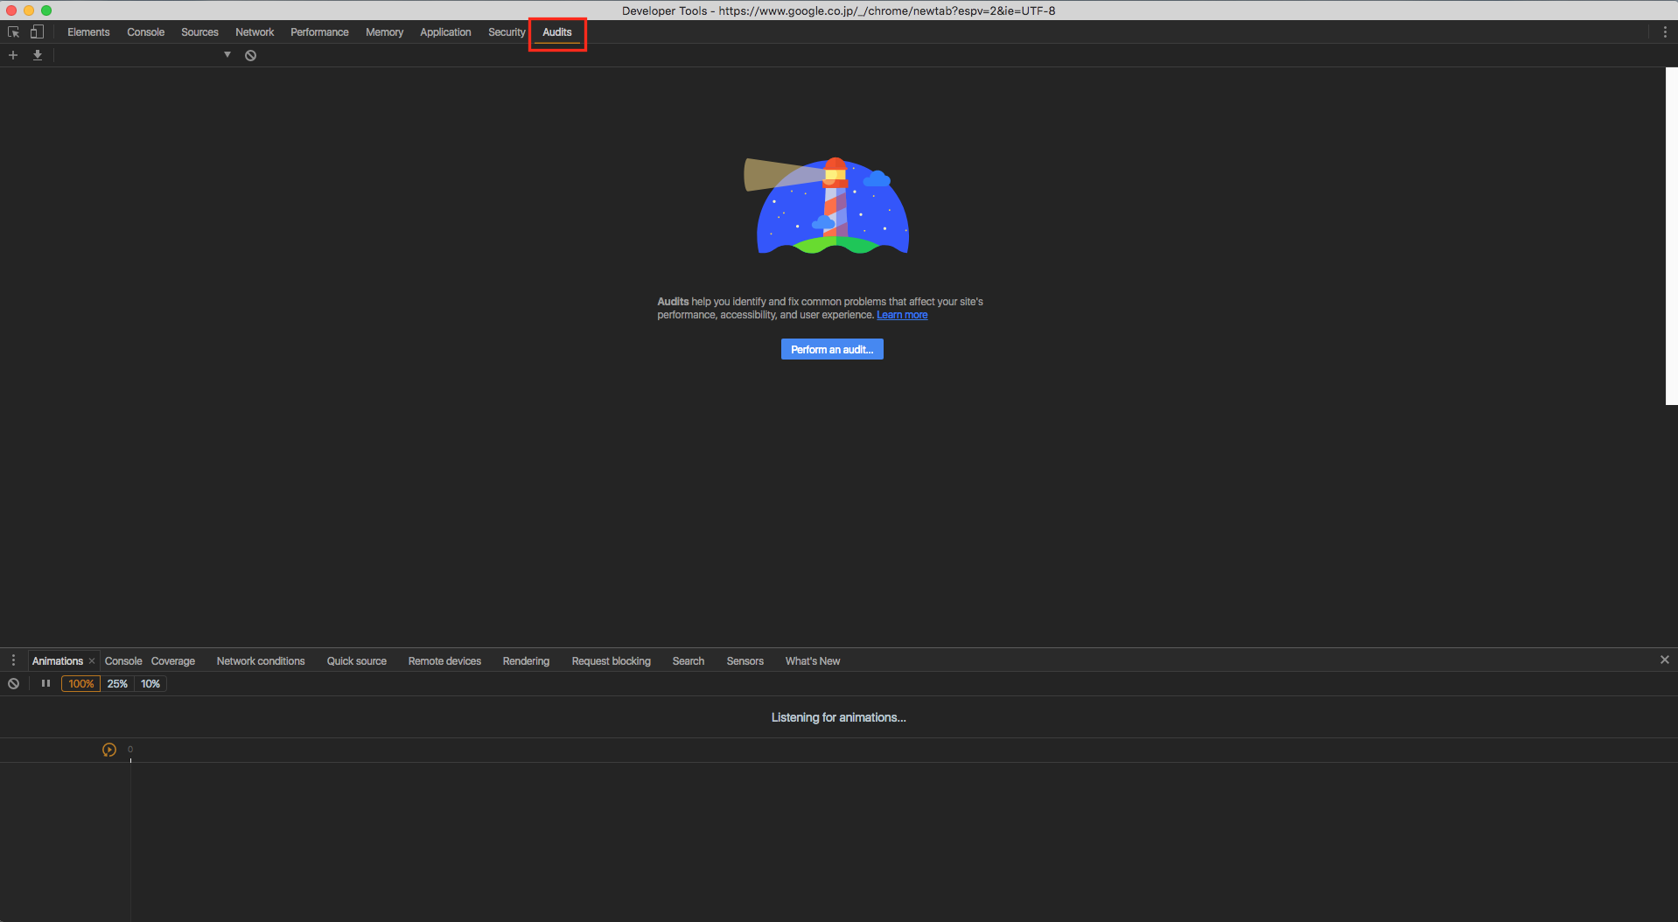This screenshot has height=922, width=1678.
Task: Activate the inspect element picker icon
Action: tap(14, 32)
